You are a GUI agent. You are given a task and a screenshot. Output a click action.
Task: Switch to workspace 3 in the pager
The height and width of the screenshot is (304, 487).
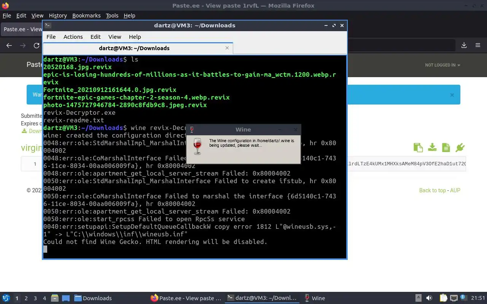click(x=35, y=298)
